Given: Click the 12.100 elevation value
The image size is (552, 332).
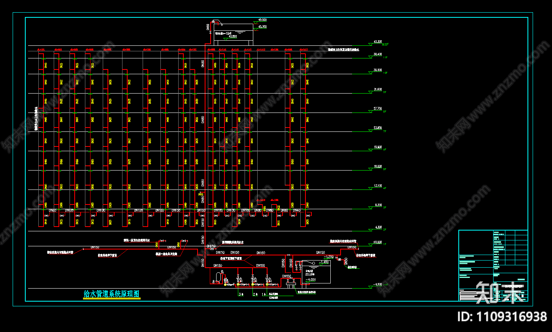Looking at the screenshot, I should (378, 186).
